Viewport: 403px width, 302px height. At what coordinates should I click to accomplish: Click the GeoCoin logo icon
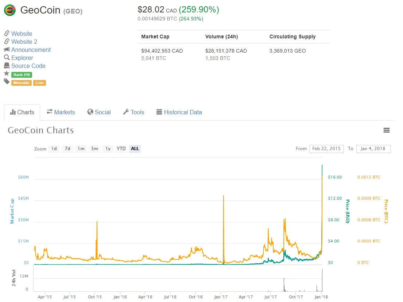(x=10, y=10)
